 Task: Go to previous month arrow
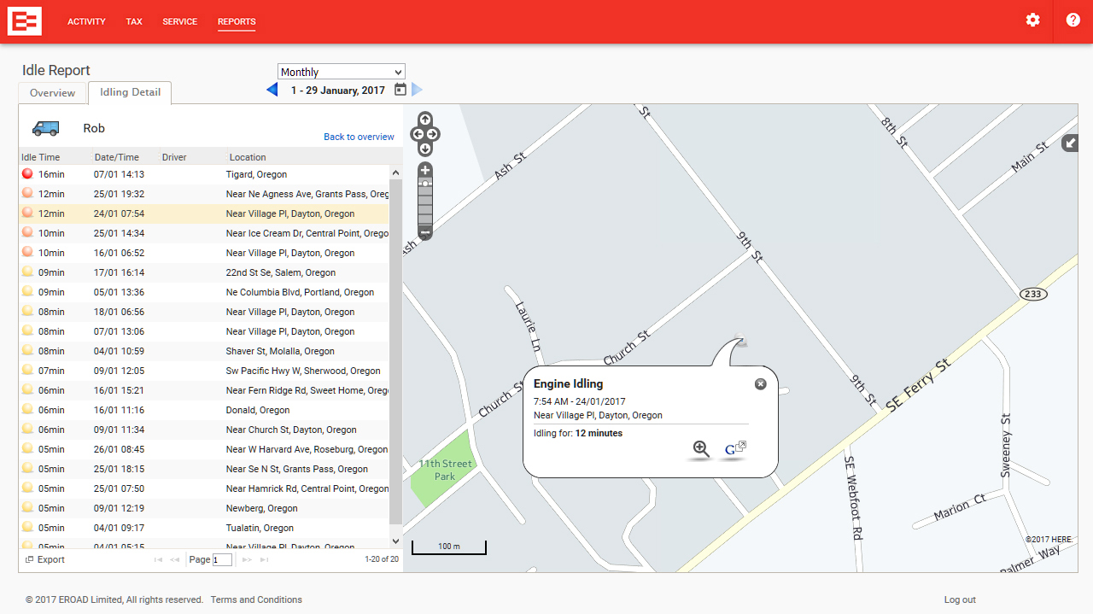click(x=272, y=90)
